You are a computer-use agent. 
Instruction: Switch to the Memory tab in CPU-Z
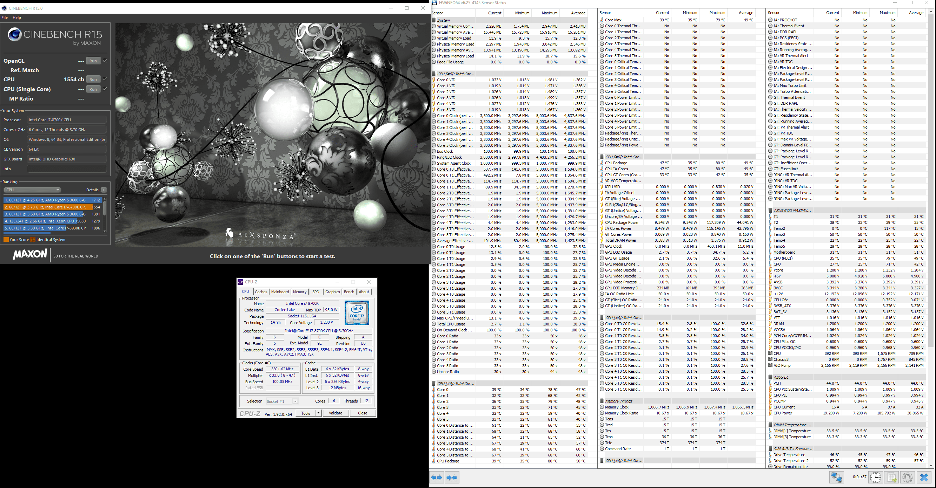(300, 292)
